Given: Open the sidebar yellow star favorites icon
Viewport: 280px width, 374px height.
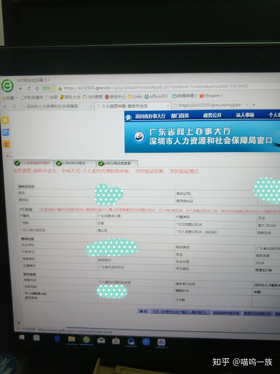Looking at the screenshot, I should pos(6,120).
